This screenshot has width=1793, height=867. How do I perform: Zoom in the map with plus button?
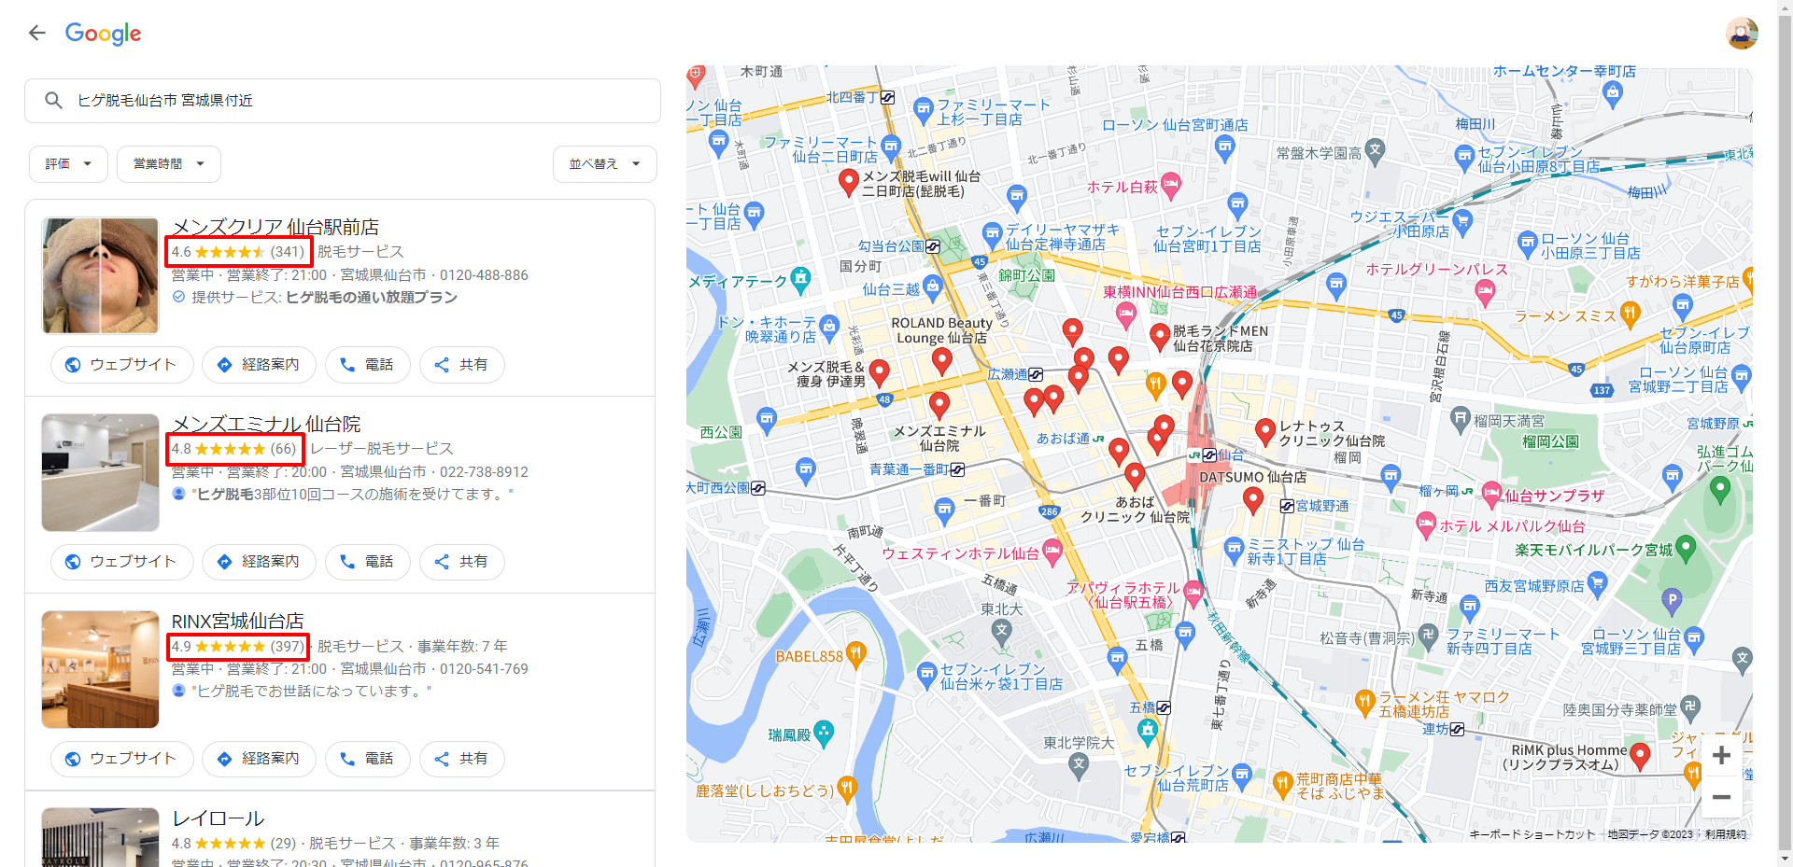point(1722,756)
